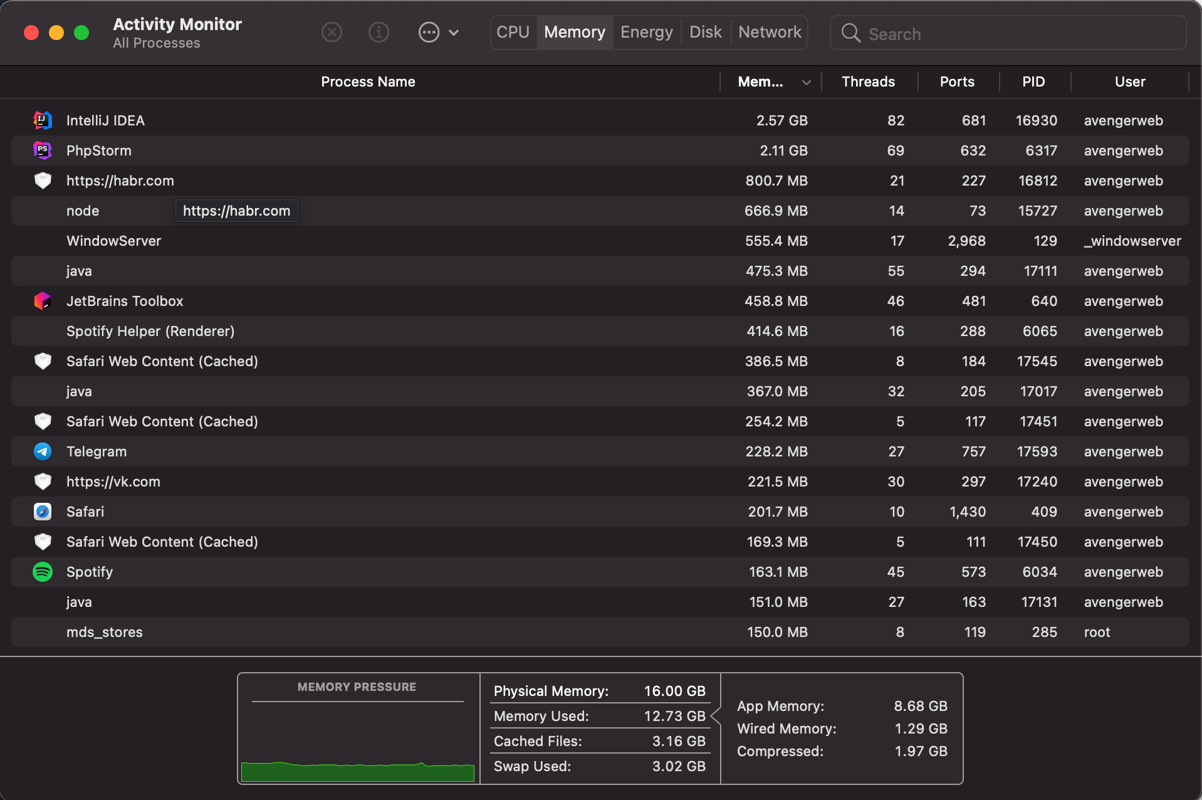Click the Cached Files 3.16 GB value

[679, 741]
